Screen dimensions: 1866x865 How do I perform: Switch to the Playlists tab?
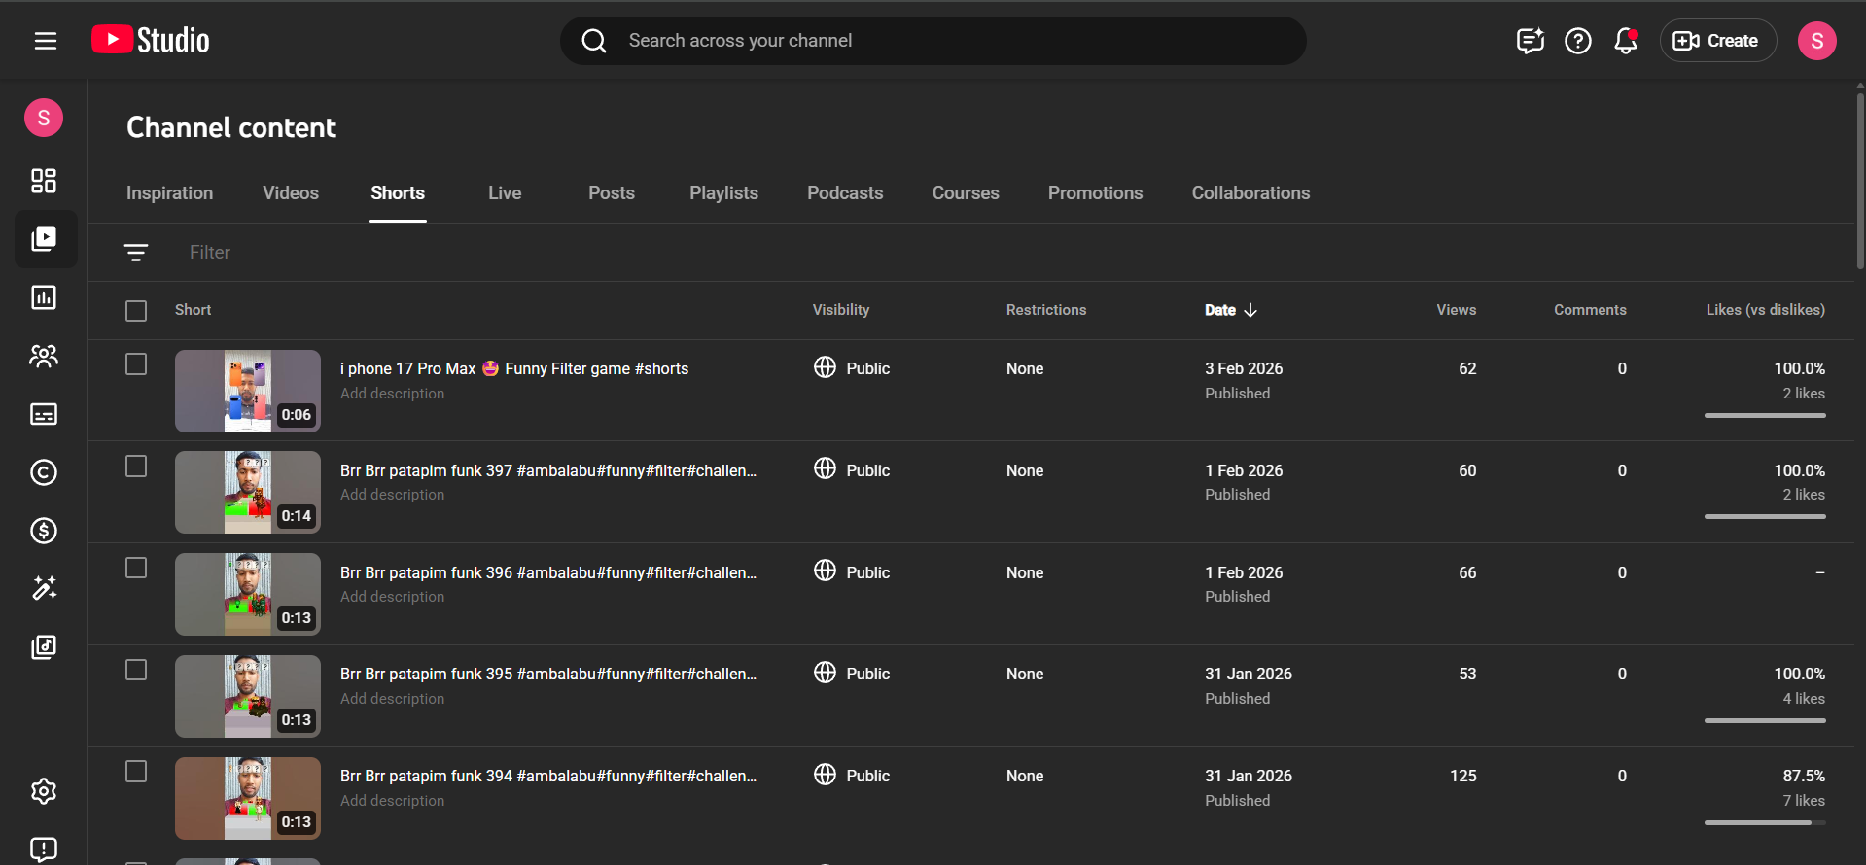pyautogui.click(x=723, y=193)
